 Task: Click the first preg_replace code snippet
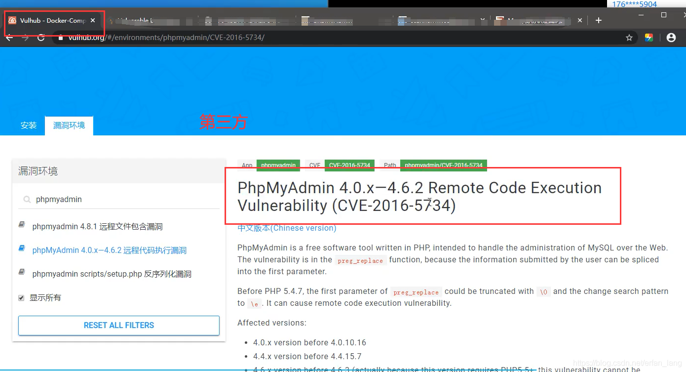point(360,260)
